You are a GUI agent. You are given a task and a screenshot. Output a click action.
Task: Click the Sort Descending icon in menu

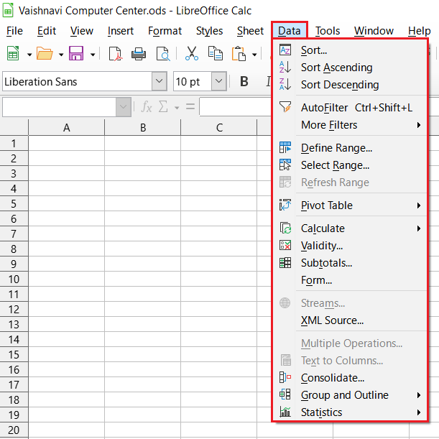coord(285,84)
